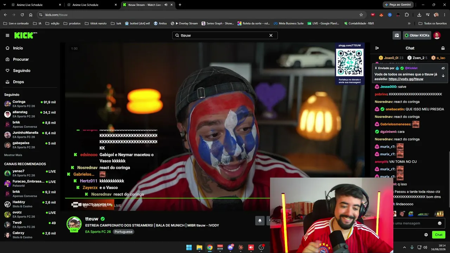Open the chat leaderboard podium icon
450x253 pixels.
pos(443,48)
